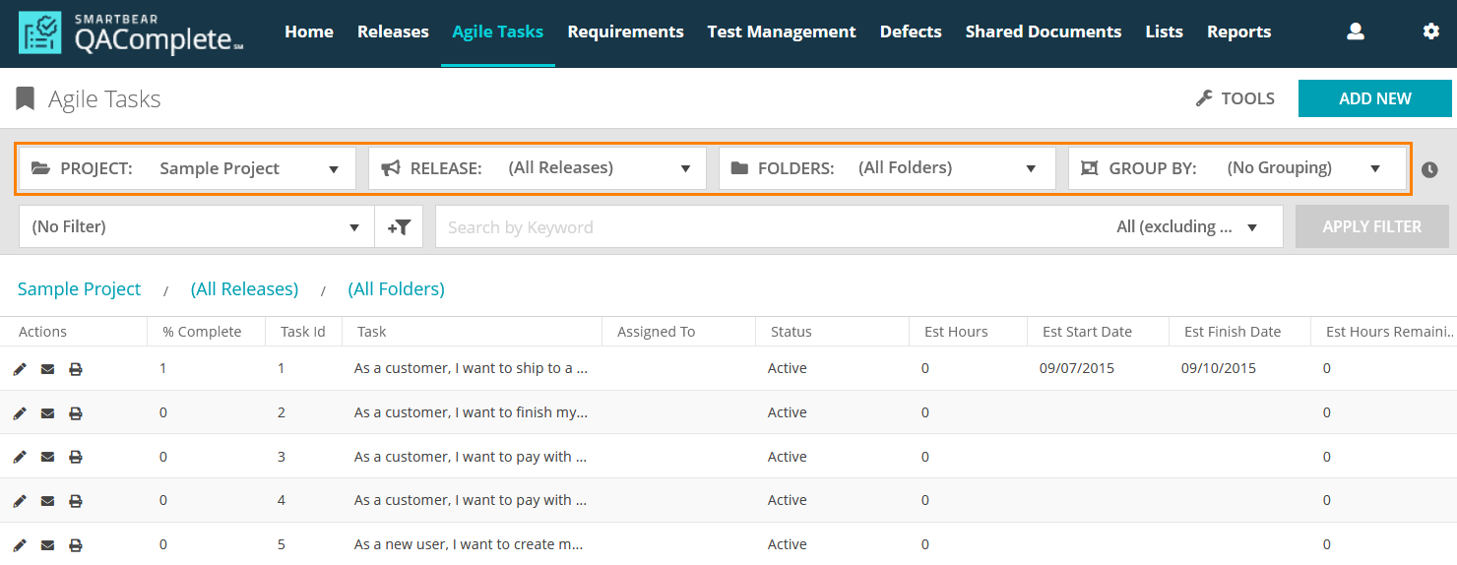This screenshot has height=565, width=1457.
Task: Switch to the Test Management tab
Action: pos(782,31)
